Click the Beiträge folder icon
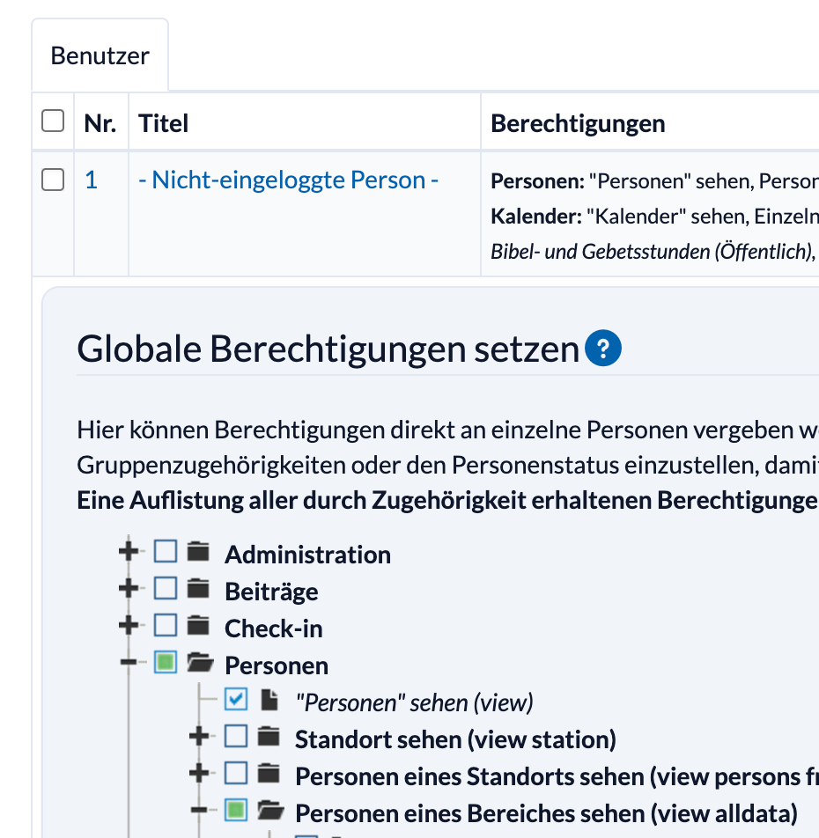Viewport: 819px width, 838px height. click(198, 588)
